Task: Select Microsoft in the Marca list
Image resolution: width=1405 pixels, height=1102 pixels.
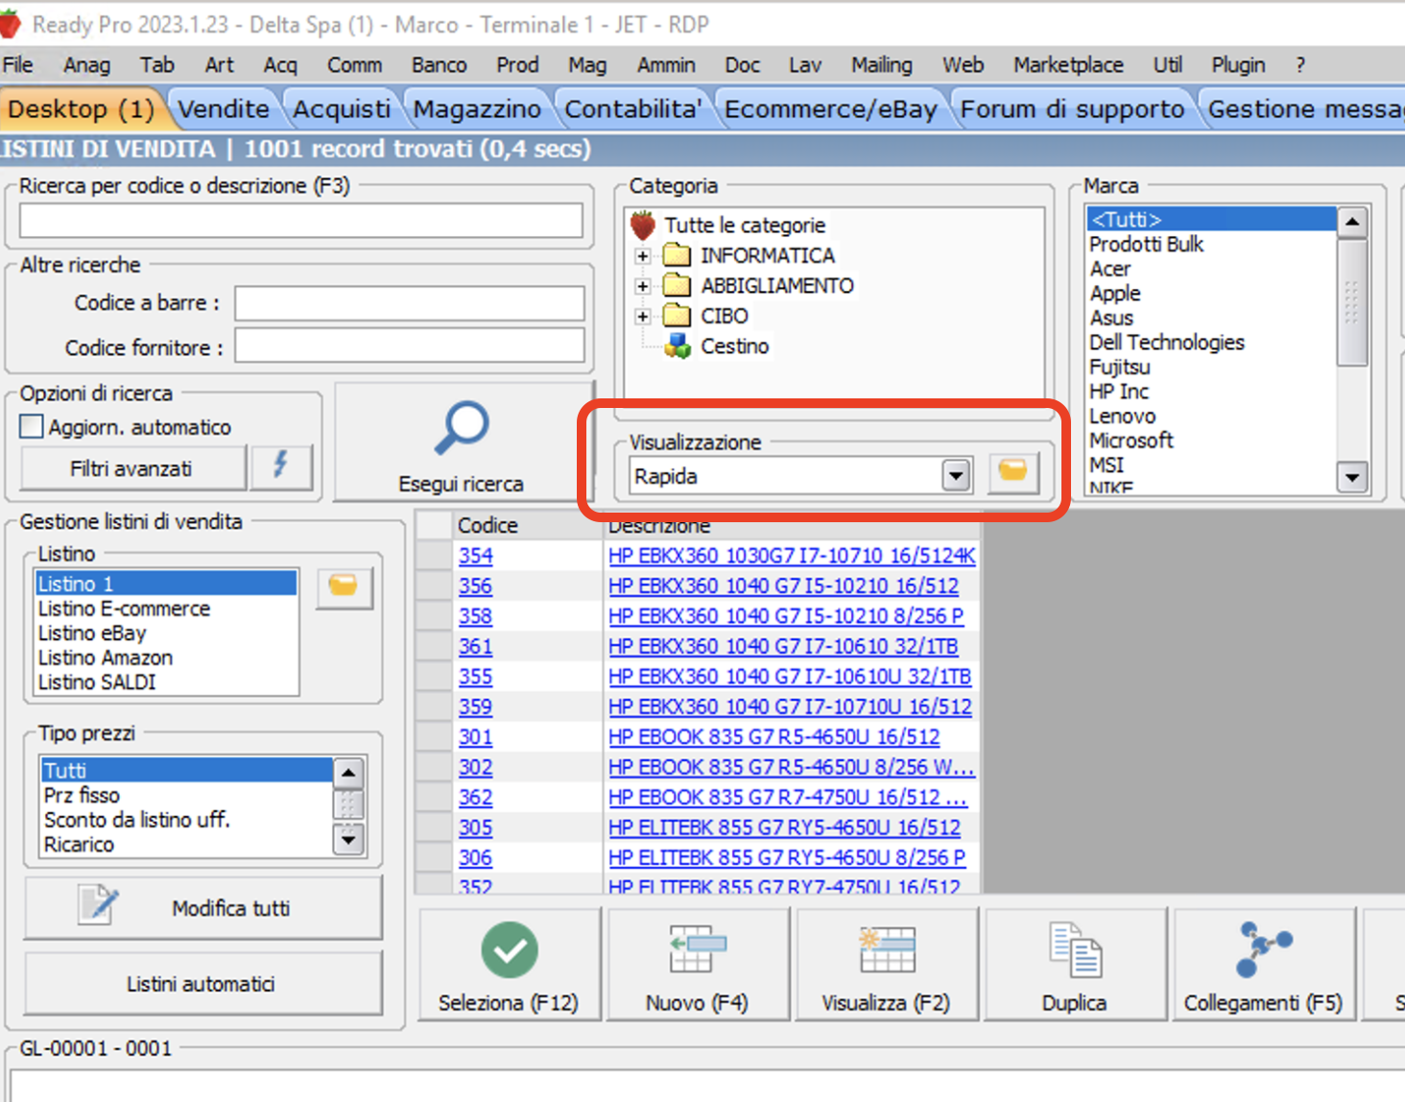Action: pyautogui.click(x=1131, y=441)
